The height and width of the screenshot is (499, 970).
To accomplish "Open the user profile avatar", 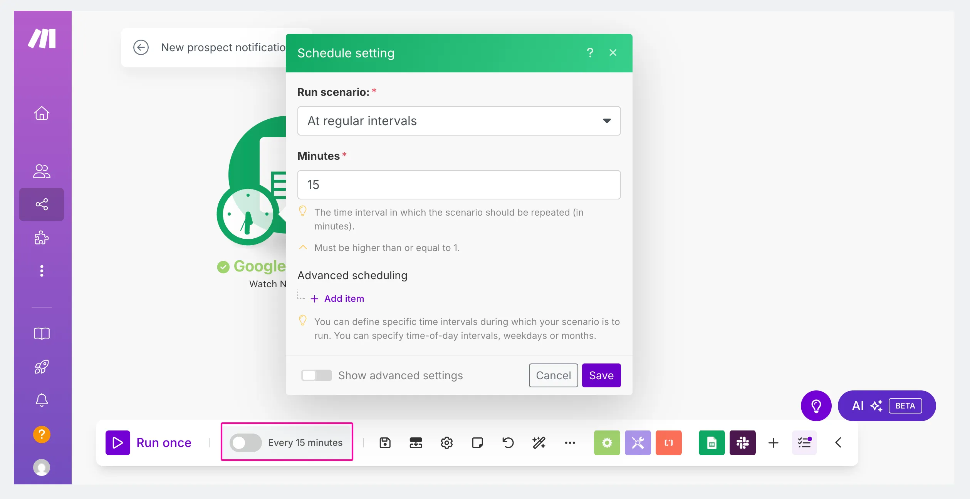I will pos(42,467).
